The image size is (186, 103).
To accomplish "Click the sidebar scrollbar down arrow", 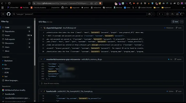I will coord(35,101).
